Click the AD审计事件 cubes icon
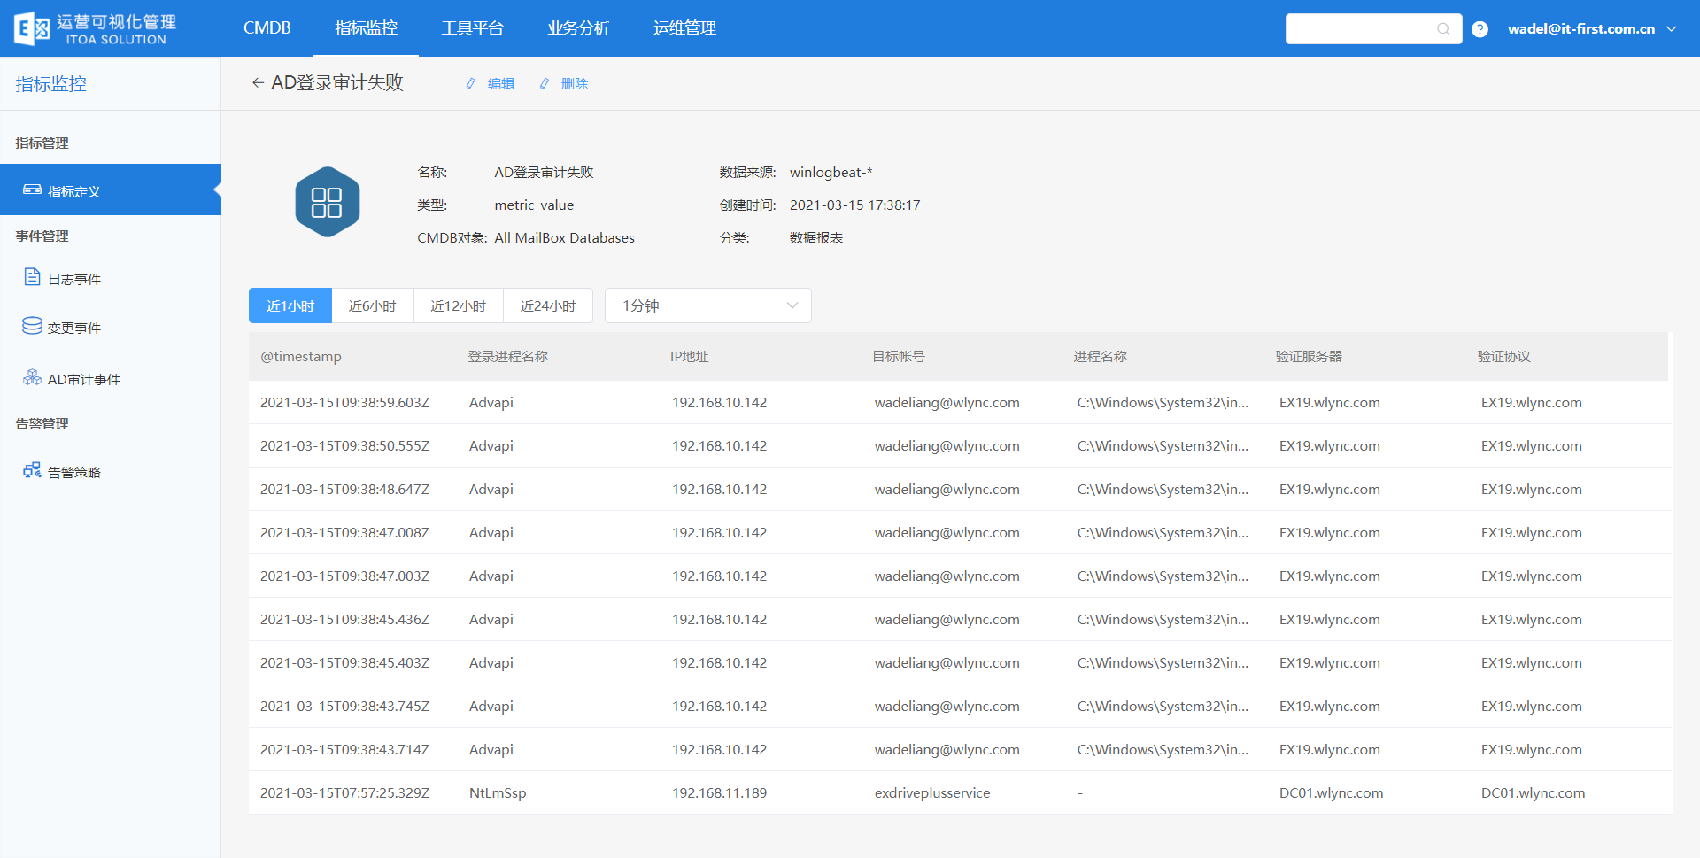1700x858 pixels. click(32, 377)
